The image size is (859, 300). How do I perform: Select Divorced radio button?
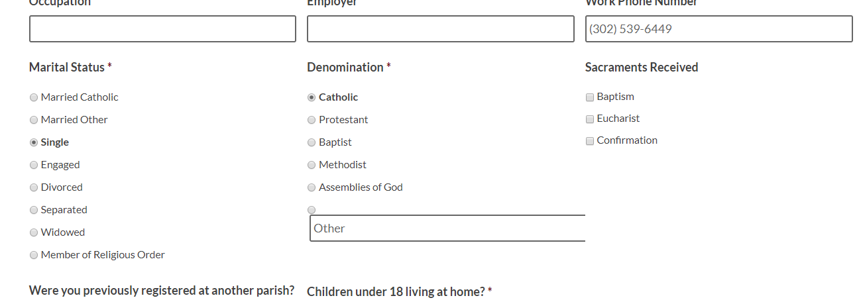tap(34, 187)
